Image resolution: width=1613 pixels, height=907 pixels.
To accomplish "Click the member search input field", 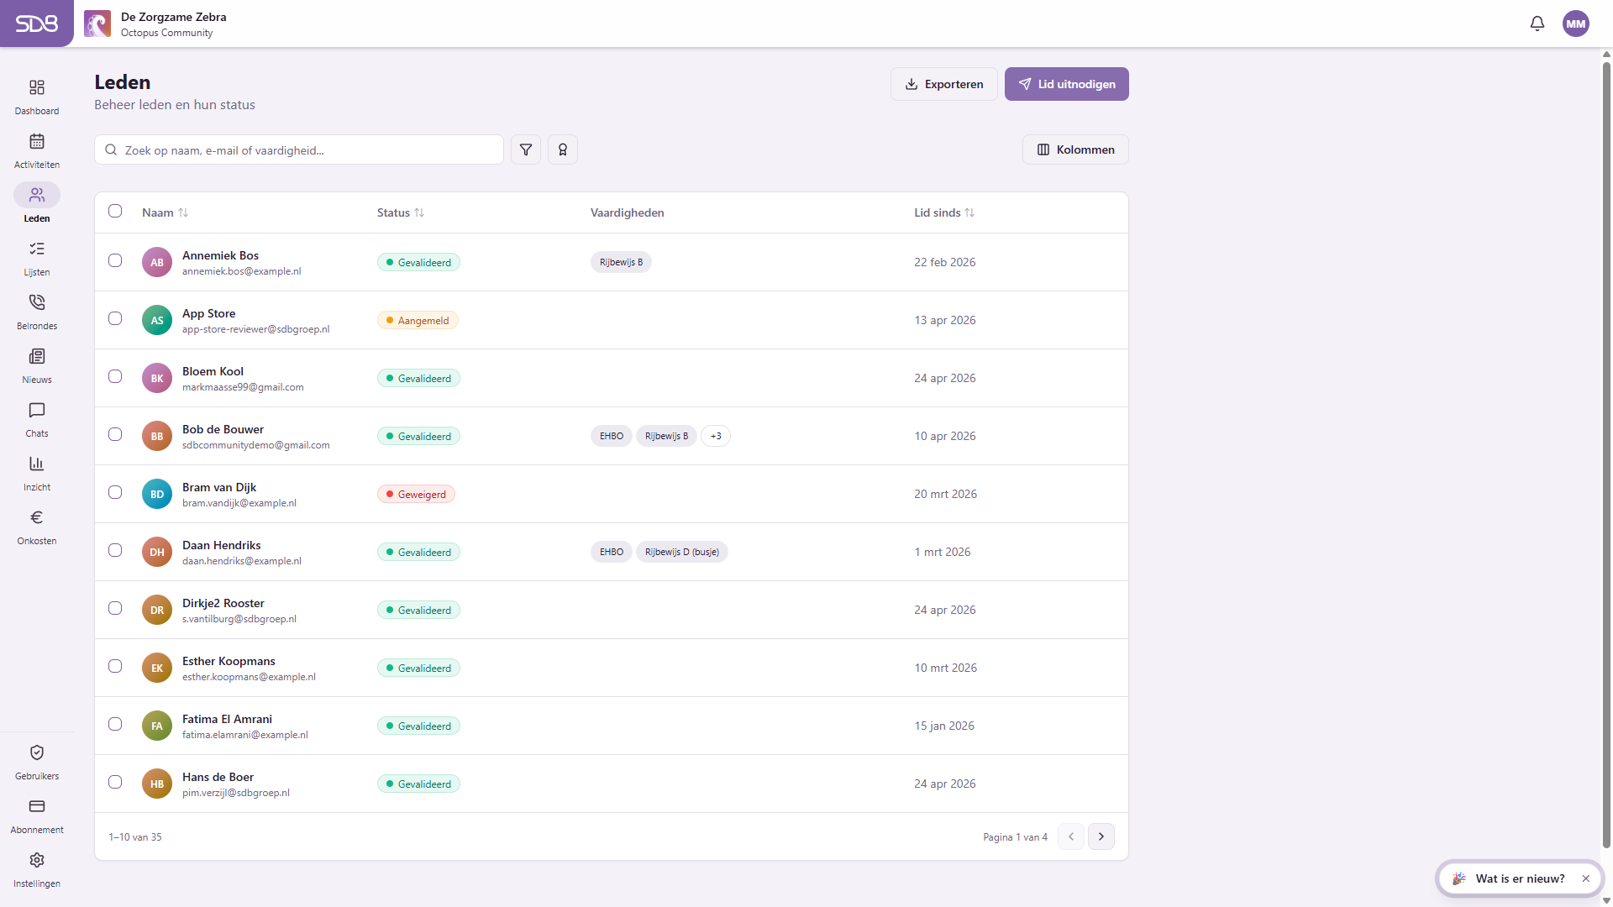I will click(299, 149).
